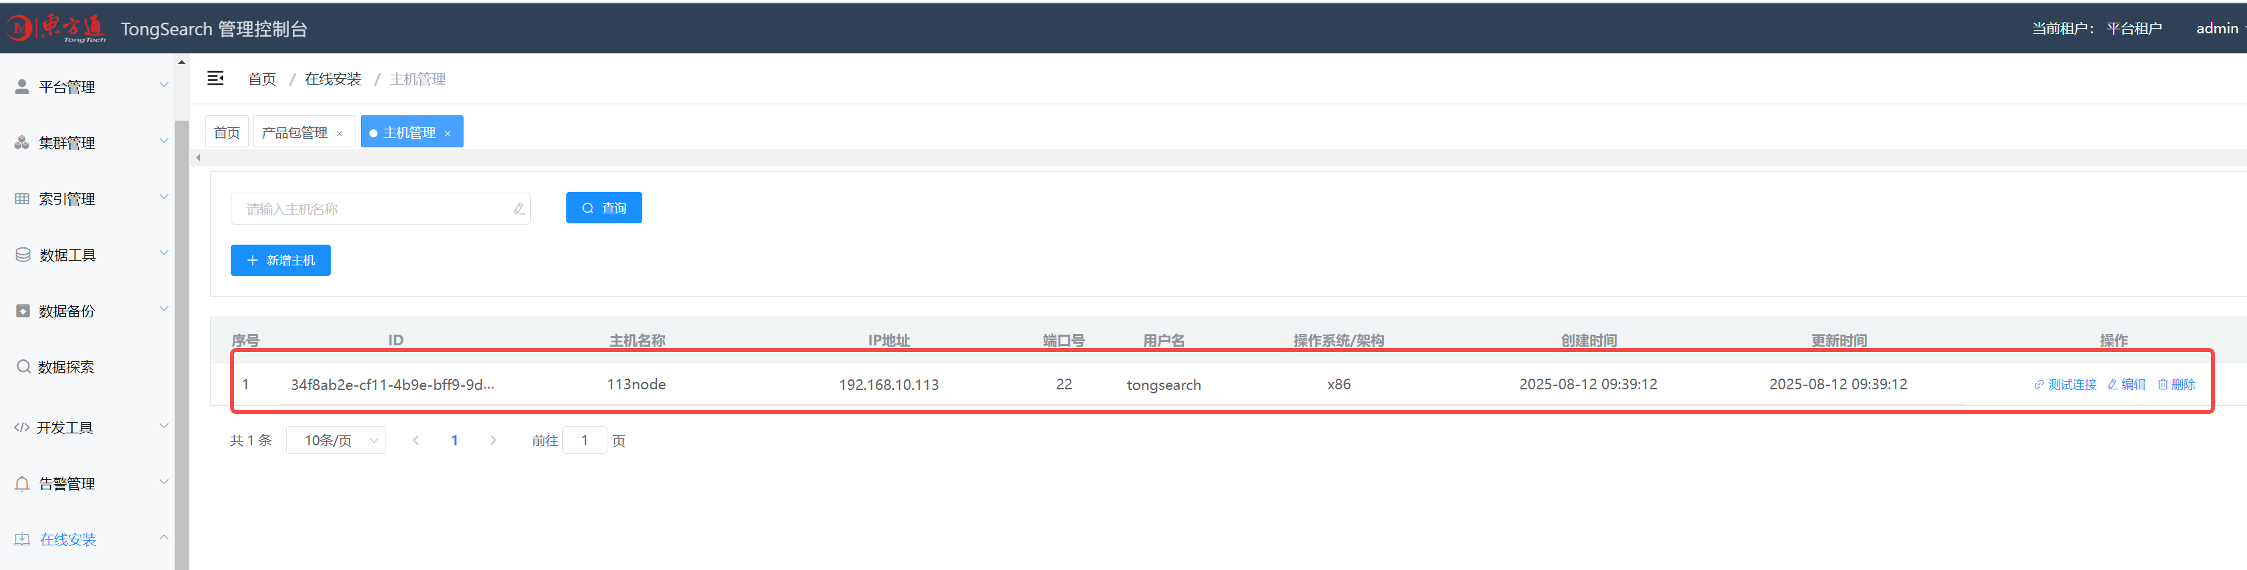Expand the 集群管理 menu chevron
This screenshot has width=2247, height=570.
[x=163, y=140]
